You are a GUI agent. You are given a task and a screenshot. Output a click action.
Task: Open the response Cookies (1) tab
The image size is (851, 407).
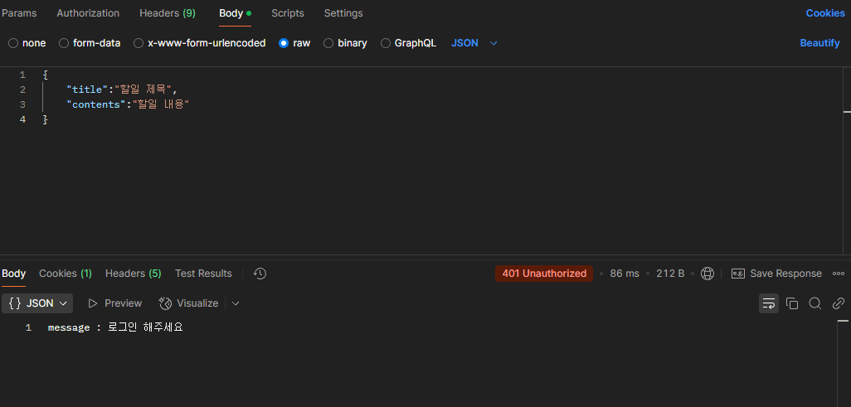click(66, 274)
